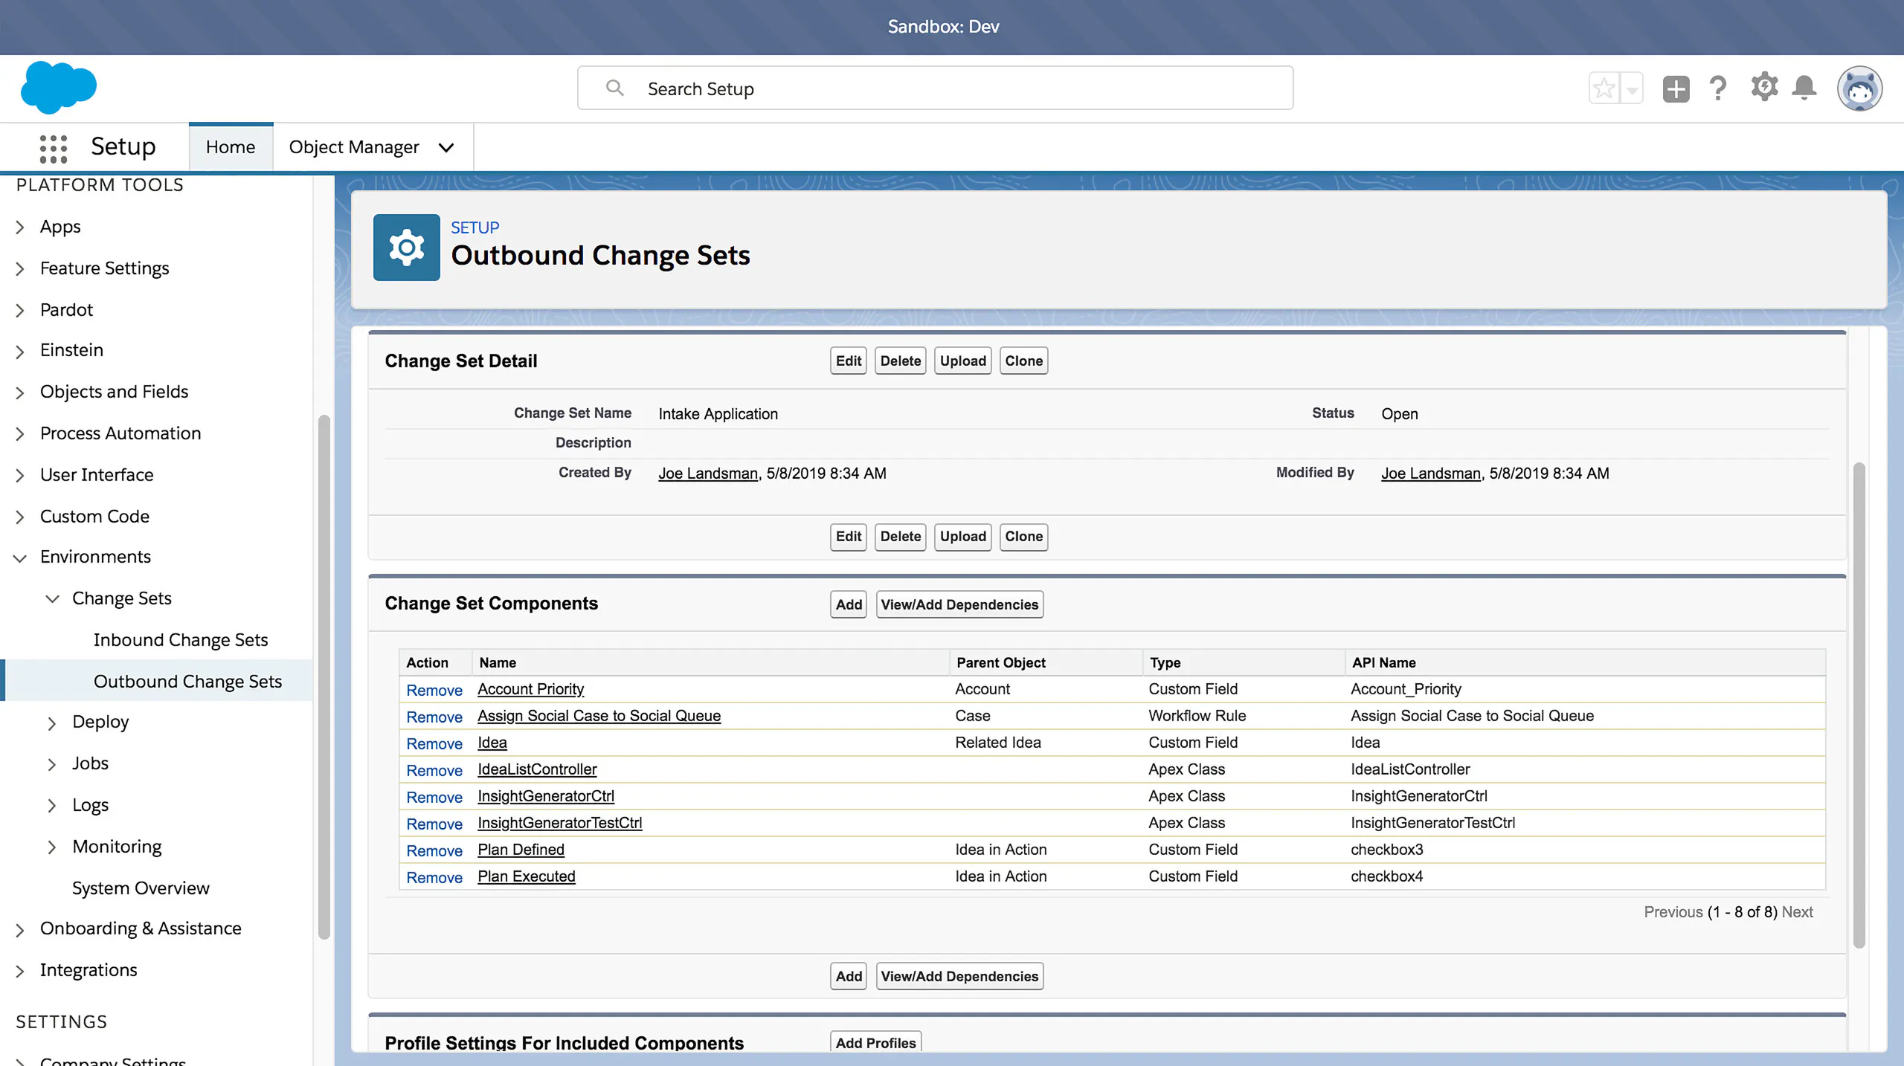Open the setup gear menu icon
Image resolution: width=1904 pixels, height=1066 pixels.
coord(1764,88)
